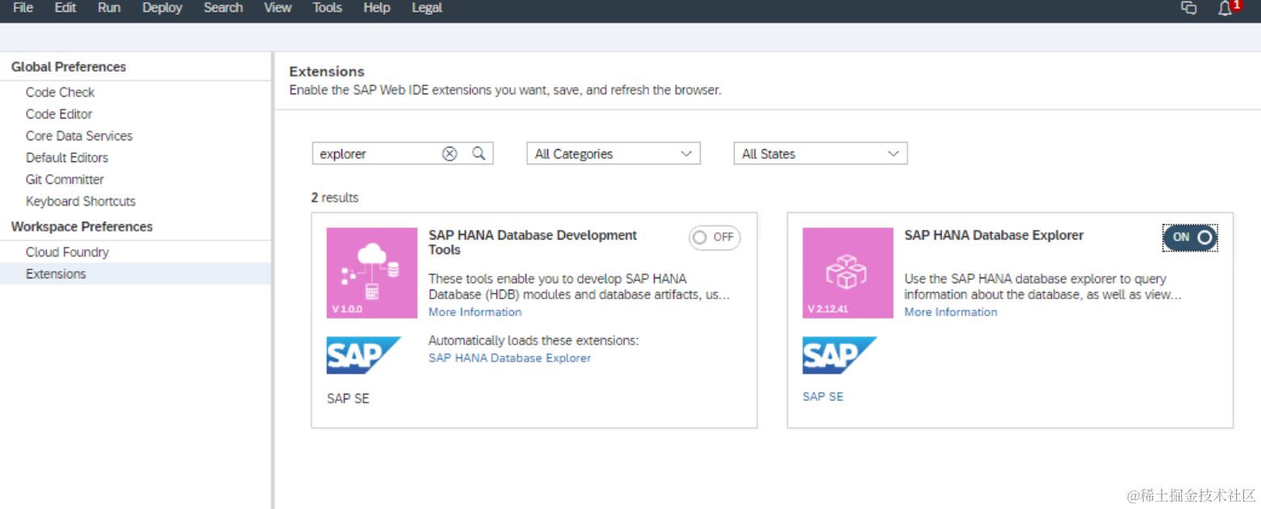Enable SAP HANA Database Development Tools switch
Screen dimensions: 1261x509
pos(714,237)
